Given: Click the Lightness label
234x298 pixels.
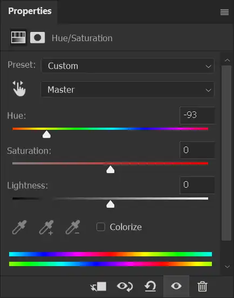Looking at the screenshot, I should [27, 186].
